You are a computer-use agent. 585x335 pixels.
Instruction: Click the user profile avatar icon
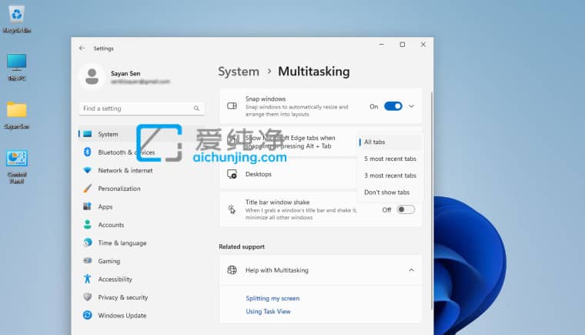[92, 76]
